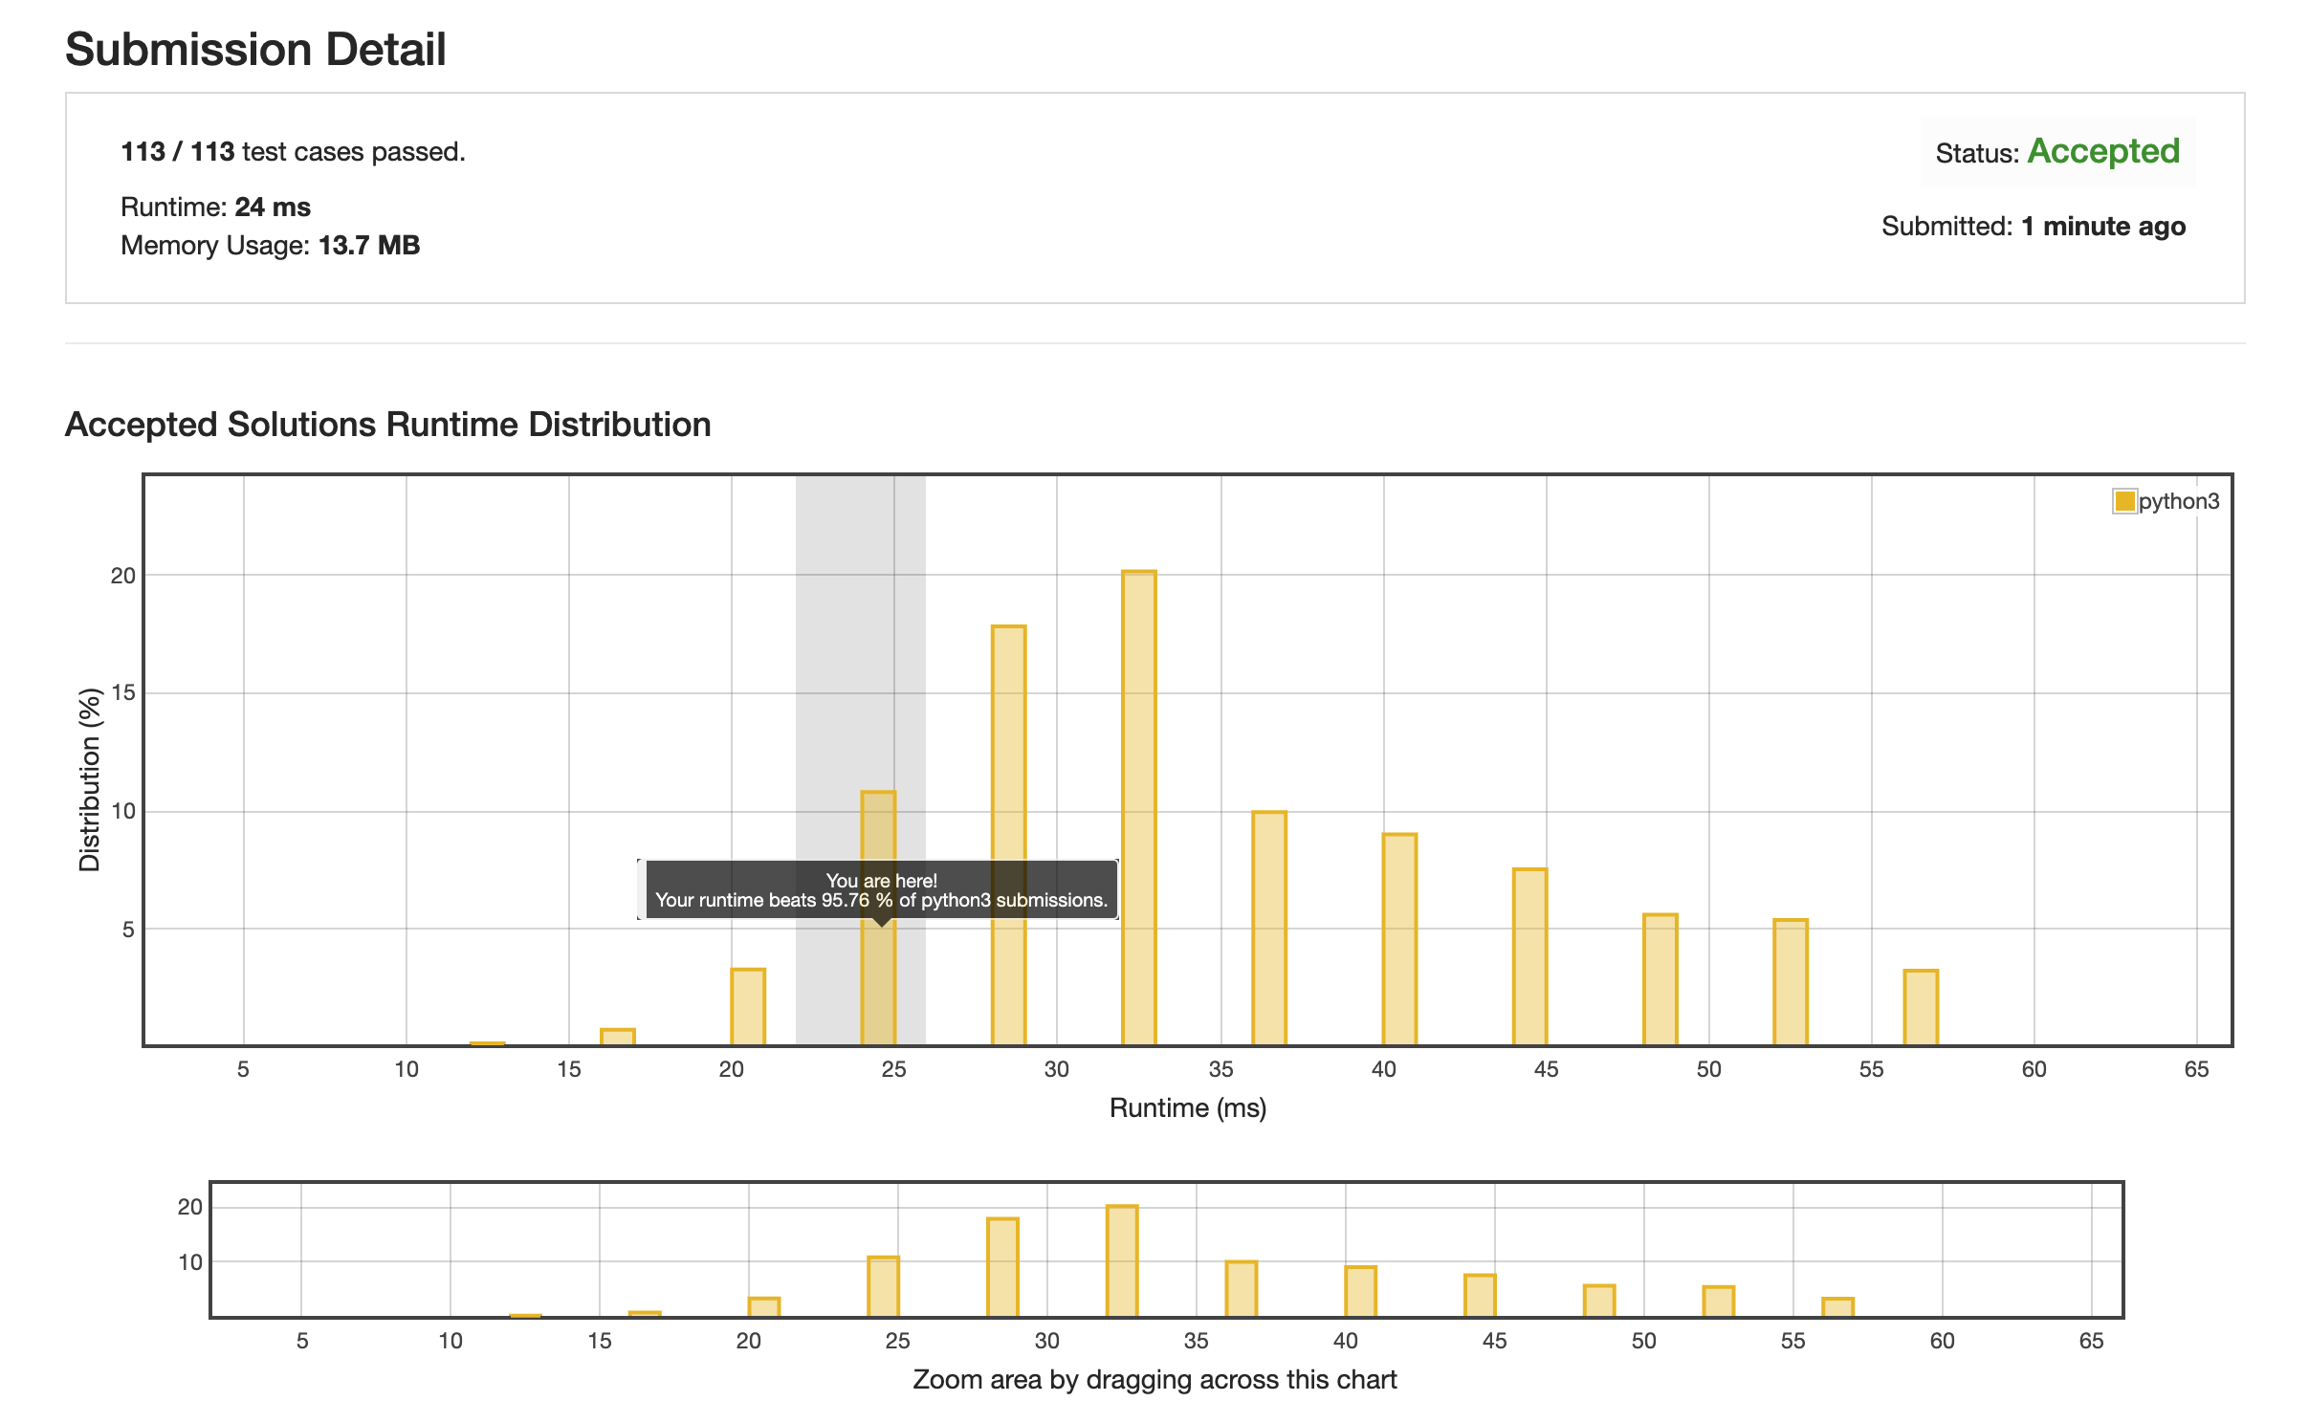Click the Accepted Solutions Runtime Distribution heading

(x=387, y=425)
